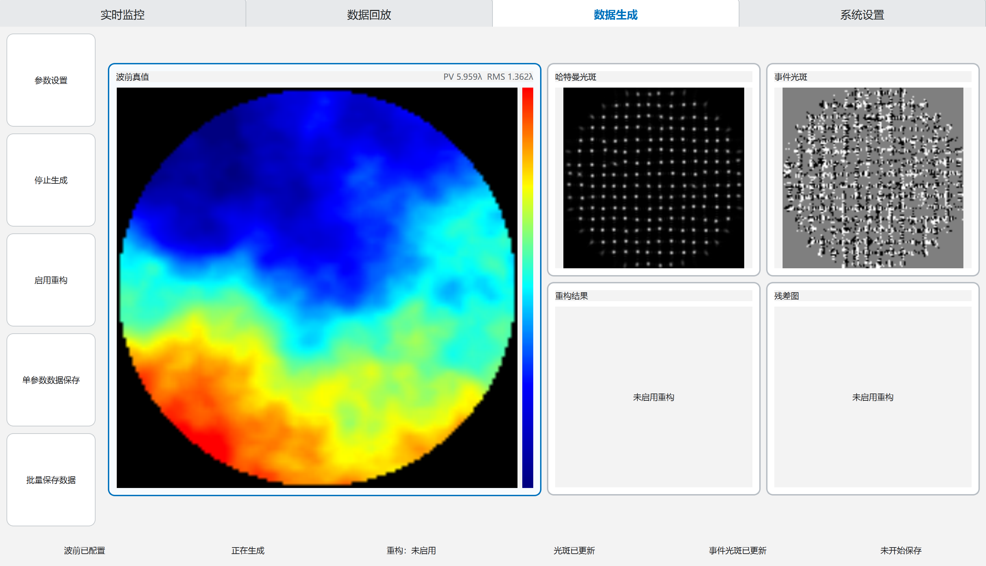Click the PV RMS readout text
This screenshot has width=986, height=566.
click(488, 77)
